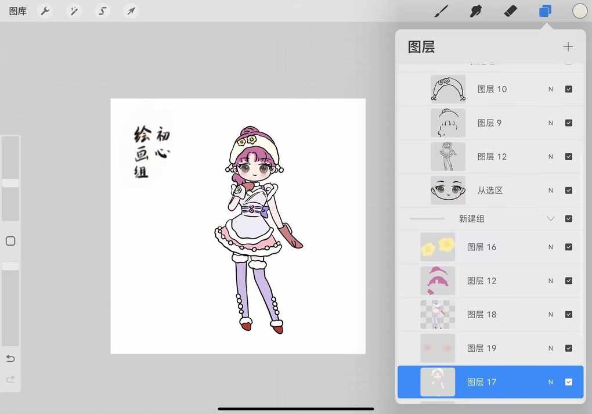
Task: Select 图层 12 name beside figure sketch thumbnail
Action: (492, 156)
